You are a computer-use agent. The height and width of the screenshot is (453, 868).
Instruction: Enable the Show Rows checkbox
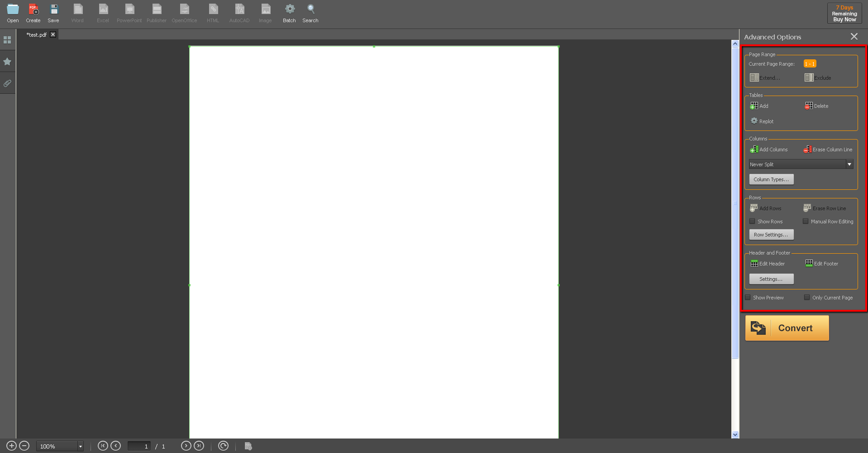(x=752, y=222)
